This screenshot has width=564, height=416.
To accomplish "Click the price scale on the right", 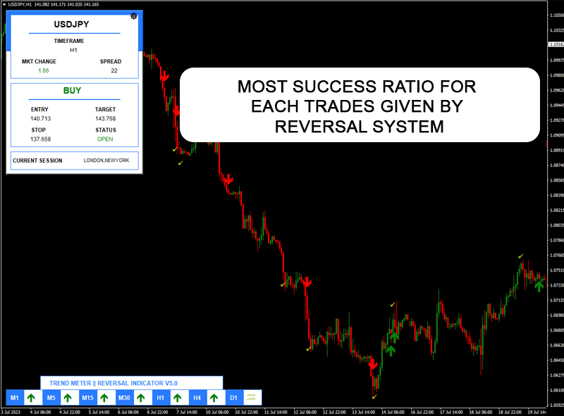I will [555, 211].
